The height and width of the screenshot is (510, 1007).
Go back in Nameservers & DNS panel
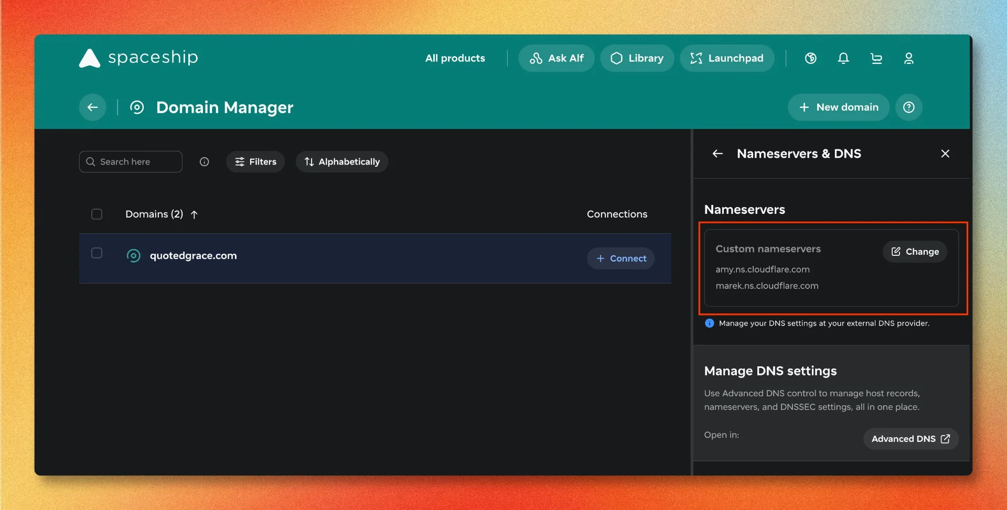[717, 154]
